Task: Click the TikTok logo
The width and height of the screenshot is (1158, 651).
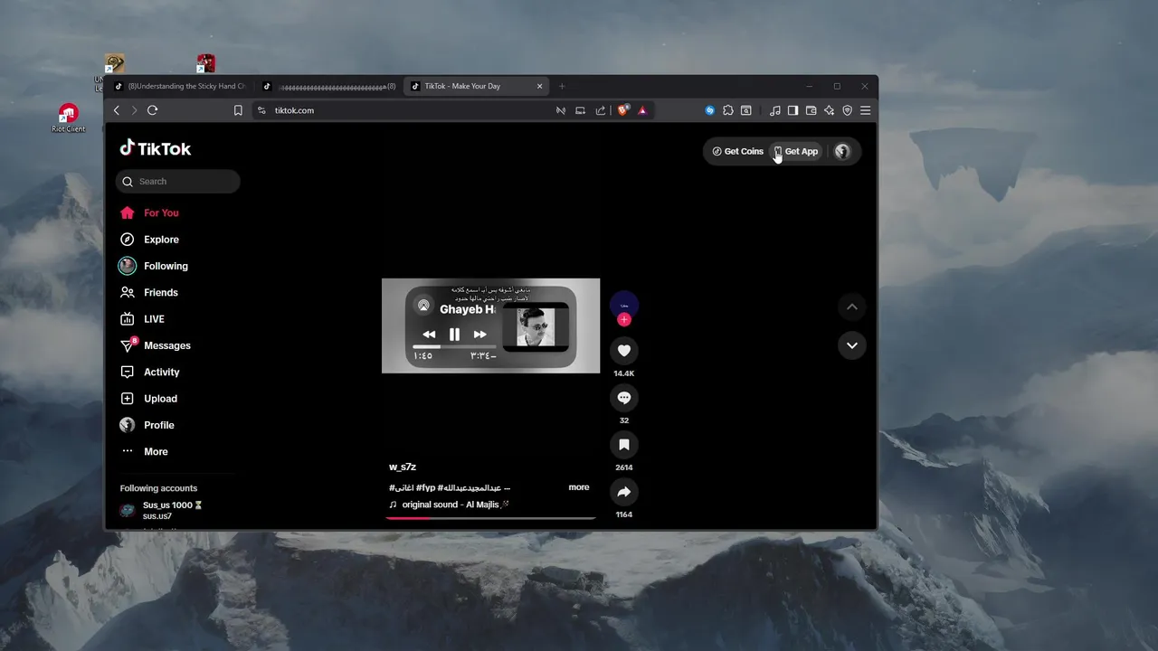Action: 155,149
